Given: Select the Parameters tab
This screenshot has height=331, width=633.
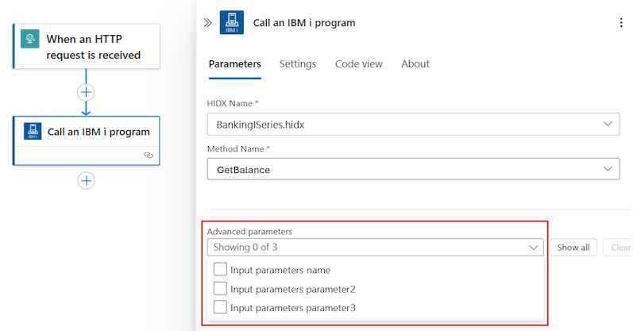Looking at the screenshot, I should tap(234, 64).
